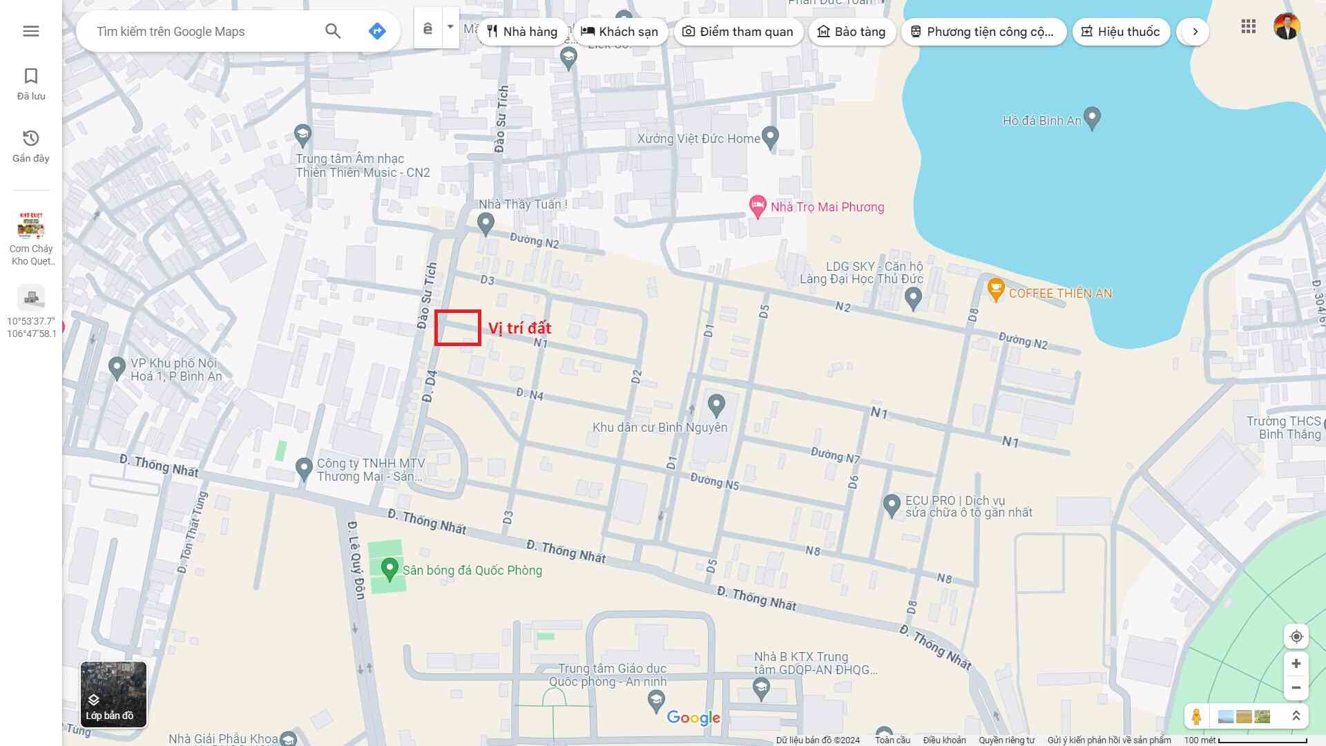Filter by Hiệu thuốc pharmacies

pyautogui.click(x=1120, y=32)
